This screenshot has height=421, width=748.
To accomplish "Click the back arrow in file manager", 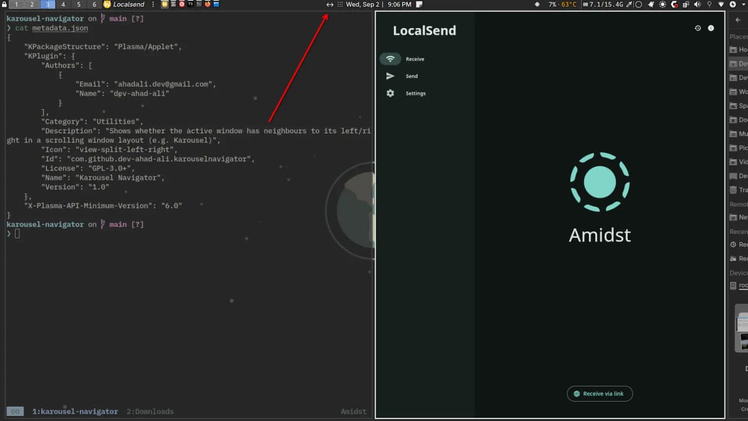I will (x=738, y=20).
